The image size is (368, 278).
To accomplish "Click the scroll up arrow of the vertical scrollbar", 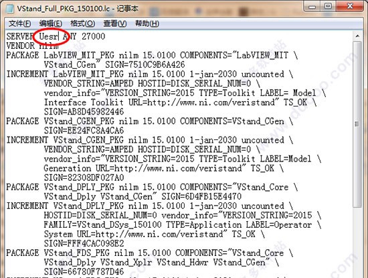I will point(357,36).
